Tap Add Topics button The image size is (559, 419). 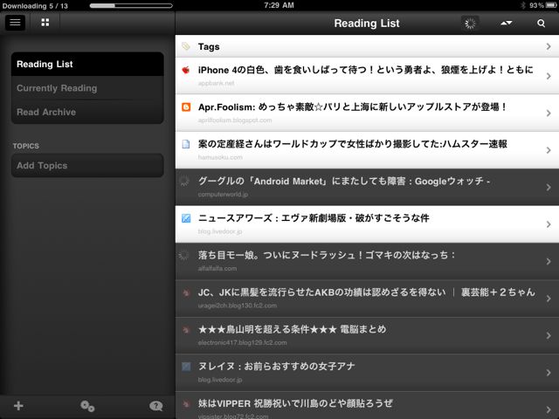[87, 165]
